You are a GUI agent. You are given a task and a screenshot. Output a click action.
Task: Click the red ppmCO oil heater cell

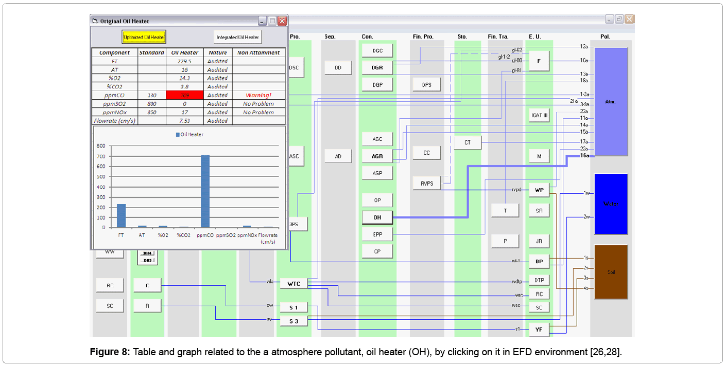pos(185,95)
